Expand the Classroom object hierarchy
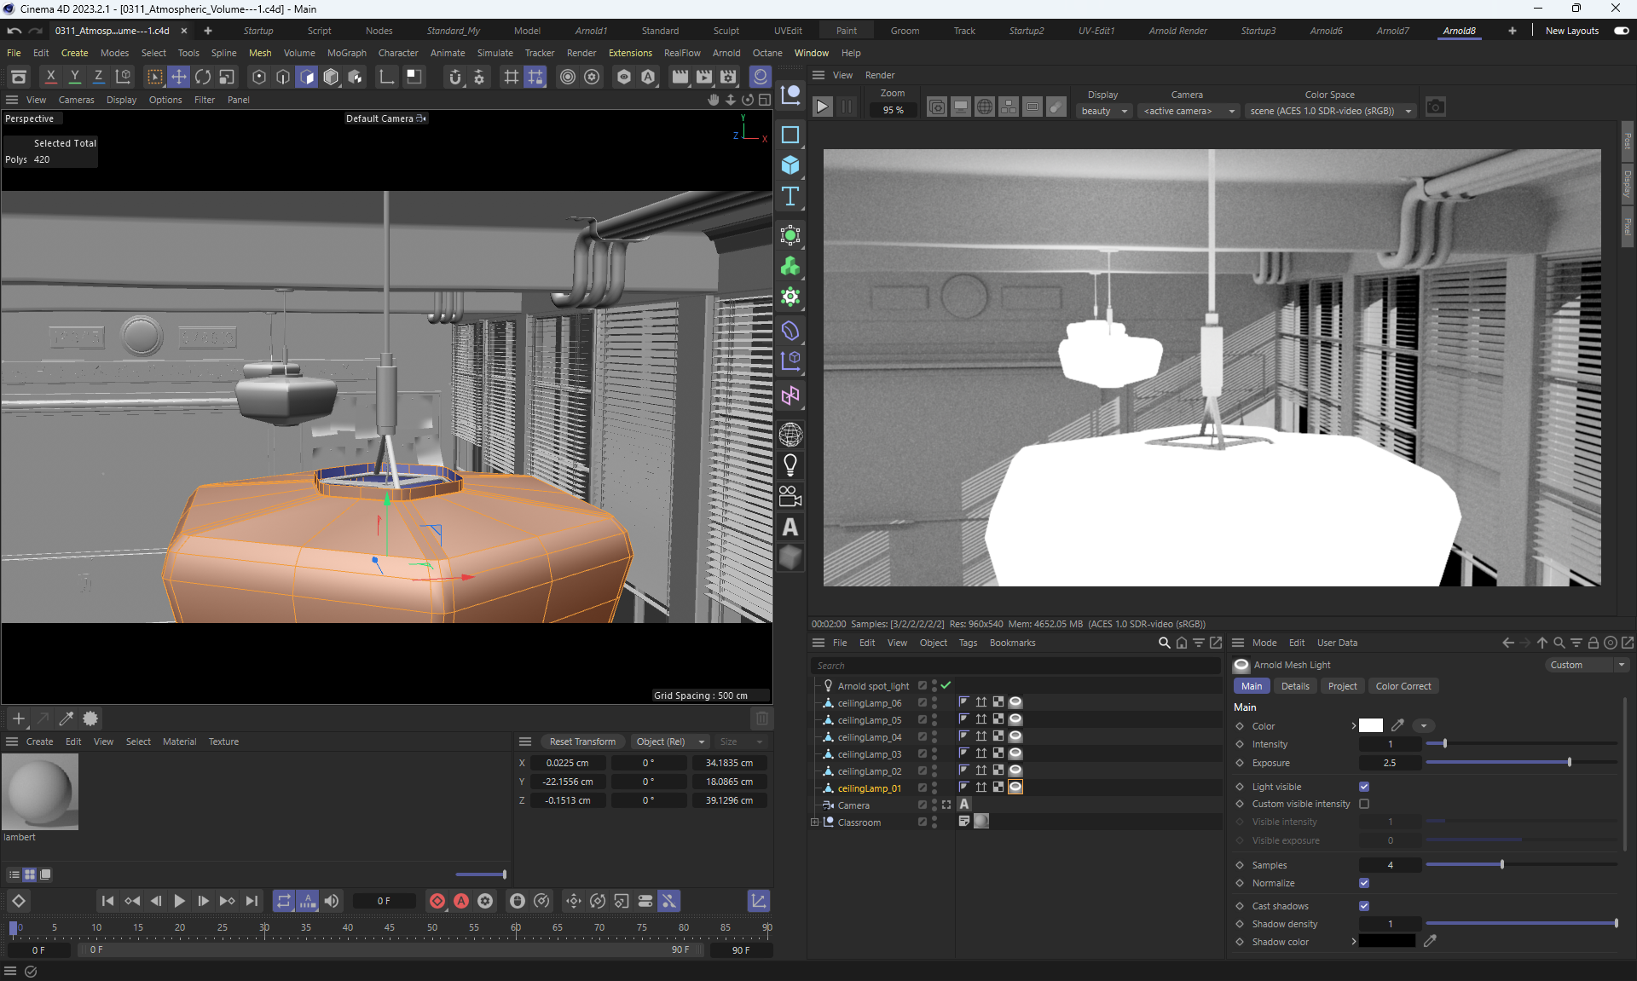The height and width of the screenshot is (981, 1637). pyautogui.click(x=815, y=822)
